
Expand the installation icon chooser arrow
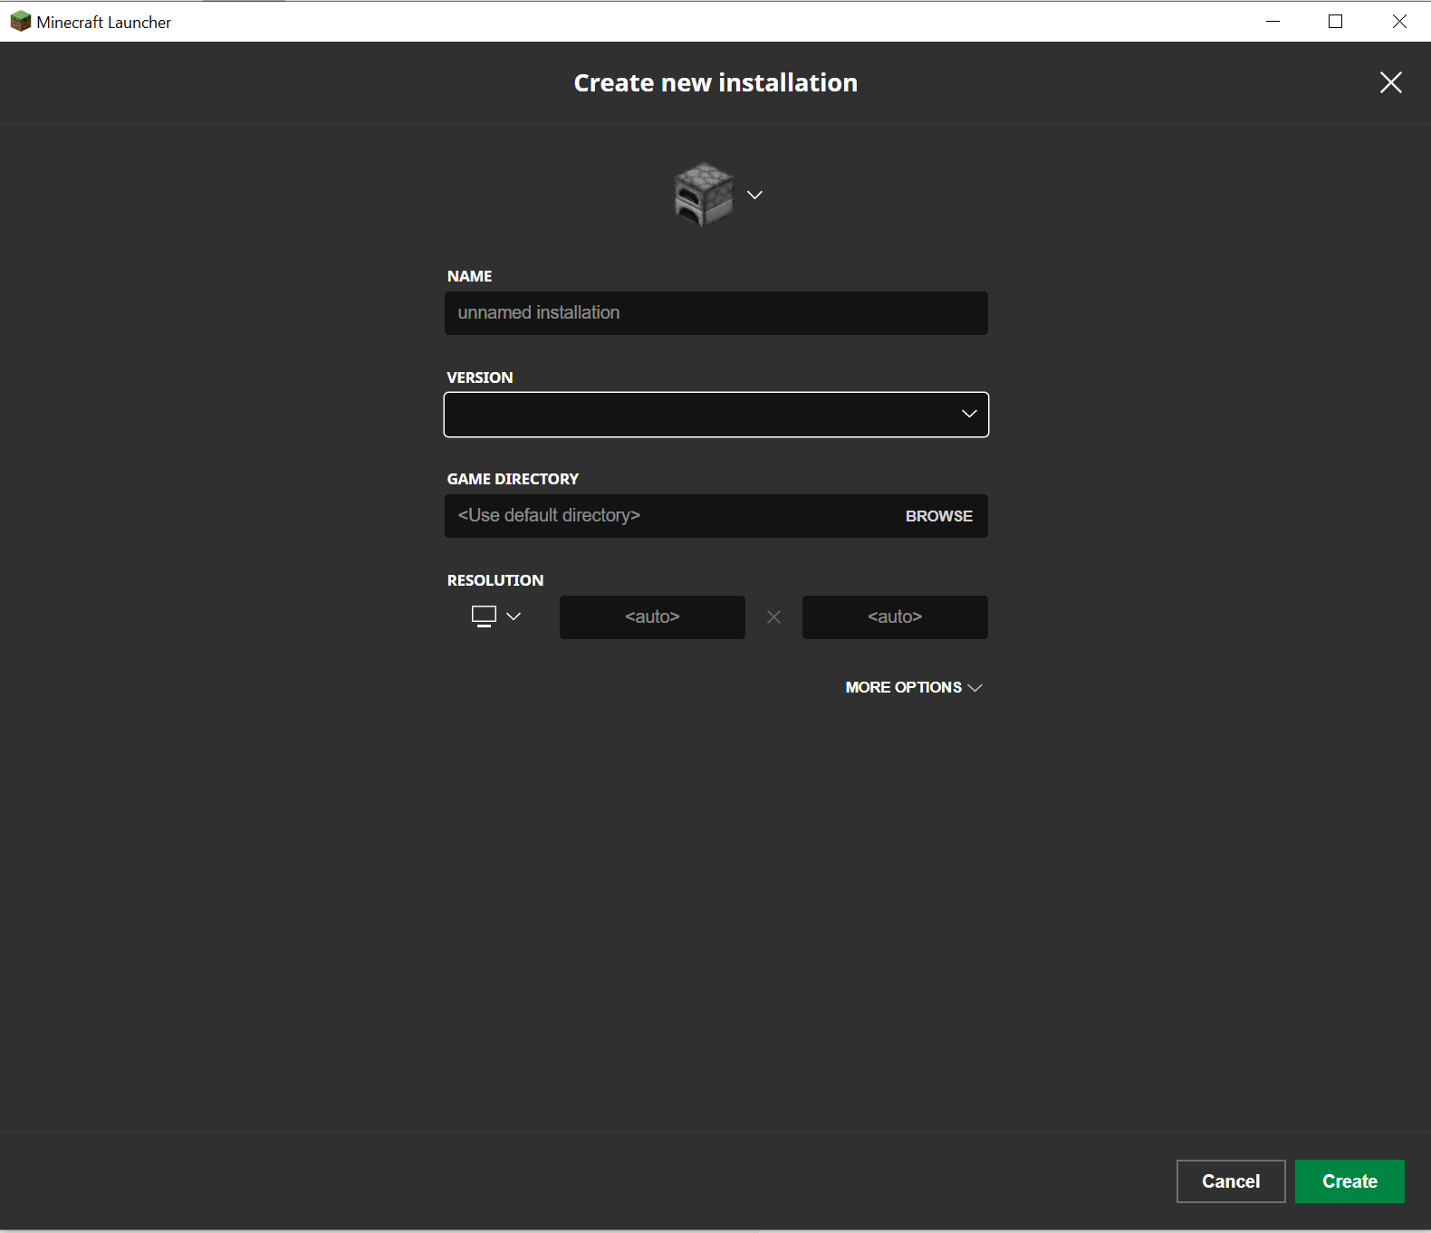point(754,195)
